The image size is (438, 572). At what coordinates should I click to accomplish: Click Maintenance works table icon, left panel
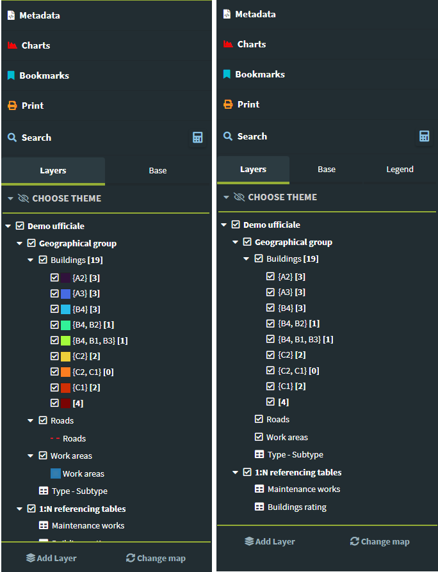click(x=44, y=525)
